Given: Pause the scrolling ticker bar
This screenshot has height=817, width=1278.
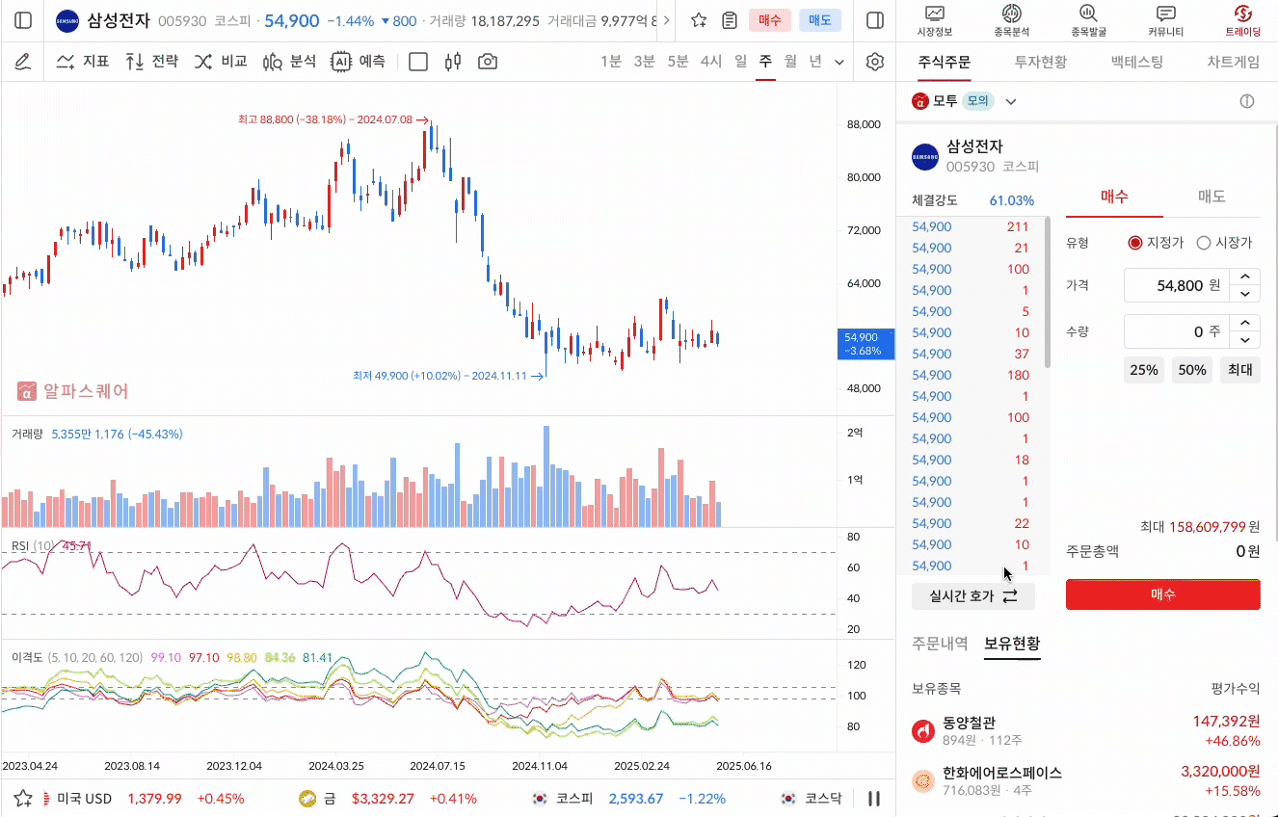Looking at the screenshot, I should [874, 798].
